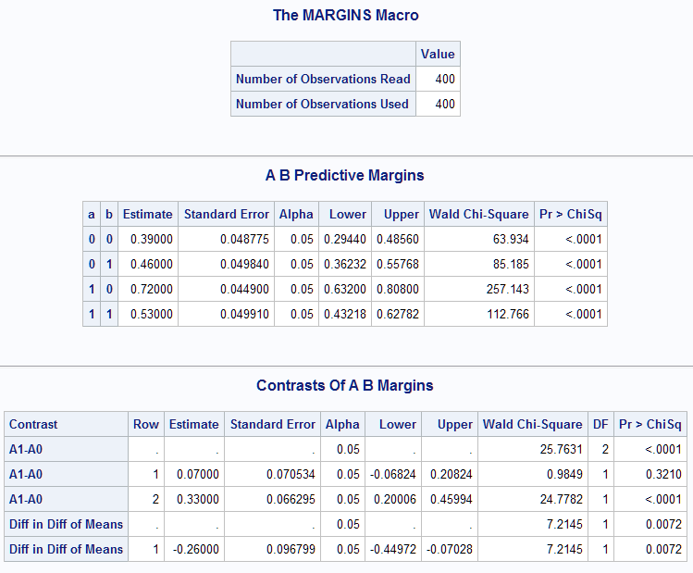Select estimate 0.53000 in margins table
The width and height of the screenshot is (693, 573).
click(x=152, y=314)
